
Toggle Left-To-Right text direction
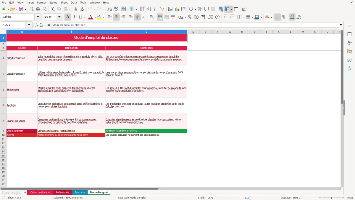277,17
